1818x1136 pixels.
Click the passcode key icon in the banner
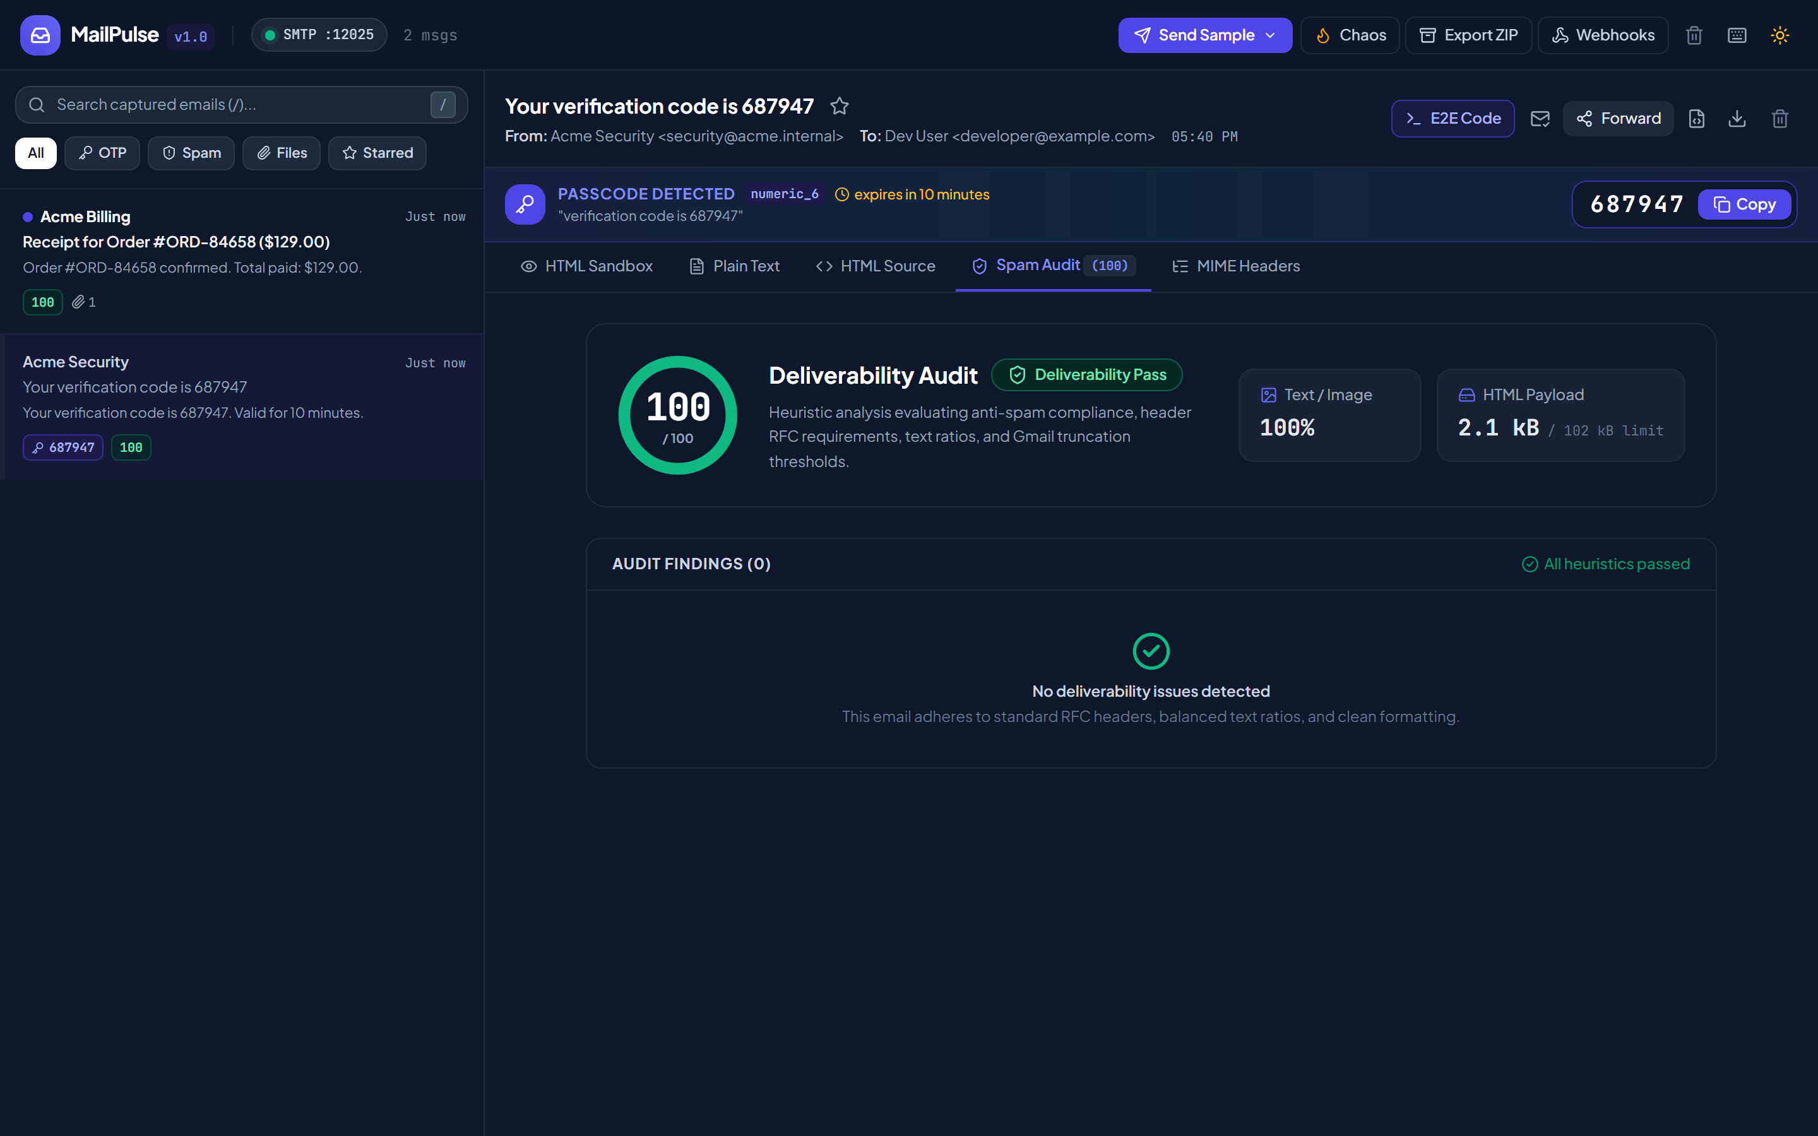[525, 204]
